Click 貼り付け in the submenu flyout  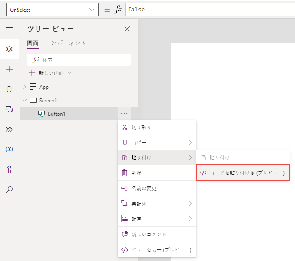coord(243,158)
